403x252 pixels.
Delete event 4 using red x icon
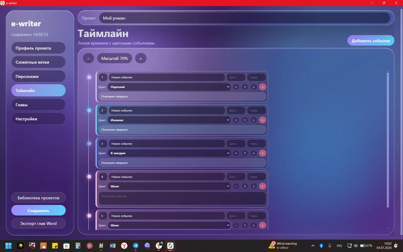[262, 186]
